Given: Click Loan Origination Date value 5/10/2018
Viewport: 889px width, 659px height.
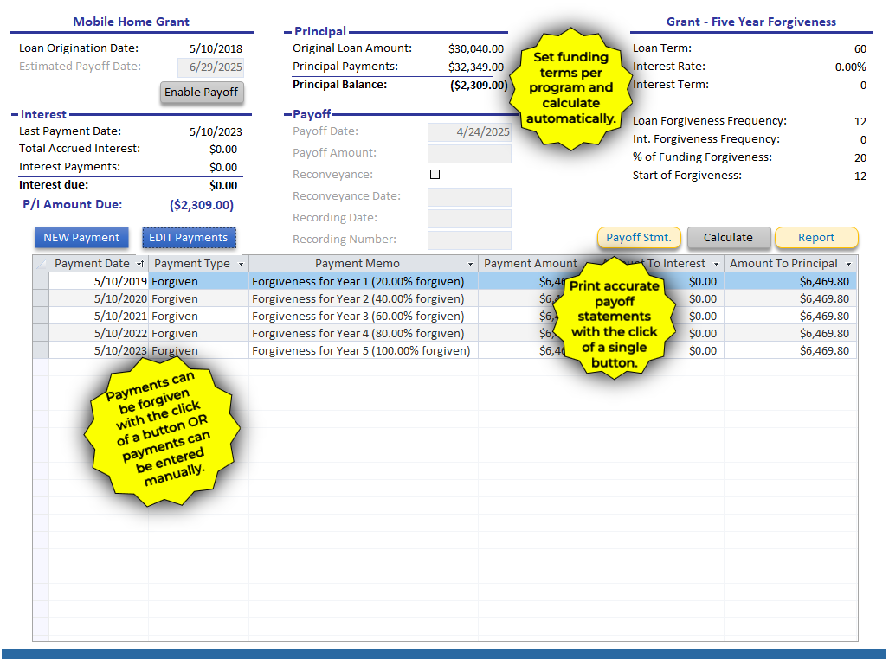Looking at the screenshot, I should click(x=216, y=49).
